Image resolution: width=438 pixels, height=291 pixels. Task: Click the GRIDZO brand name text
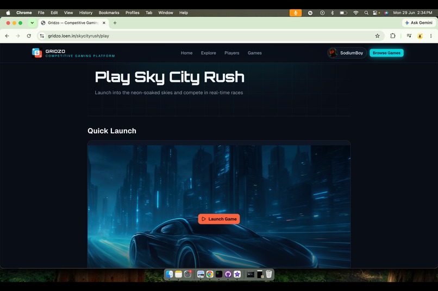point(55,51)
